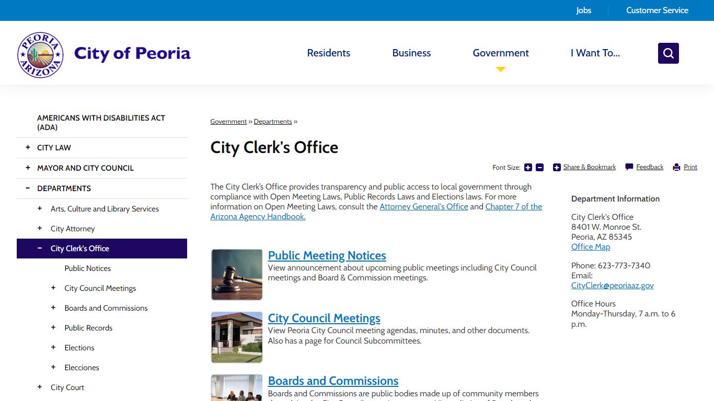The height and width of the screenshot is (401, 714).
Task: Open Public Notices sidebar link
Action: [x=88, y=268]
